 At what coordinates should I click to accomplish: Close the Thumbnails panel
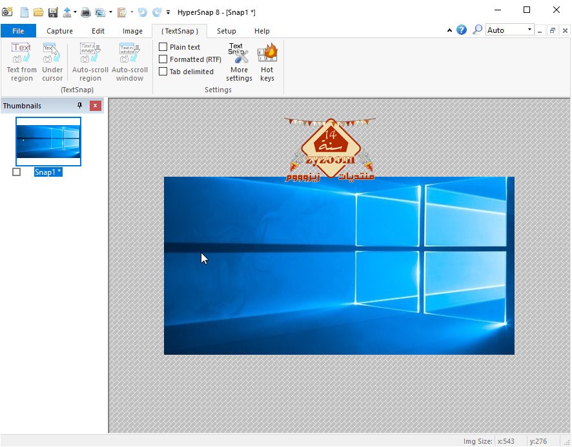point(95,106)
